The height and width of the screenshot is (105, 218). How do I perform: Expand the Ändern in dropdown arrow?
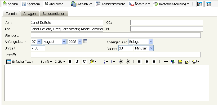tap(149, 4)
